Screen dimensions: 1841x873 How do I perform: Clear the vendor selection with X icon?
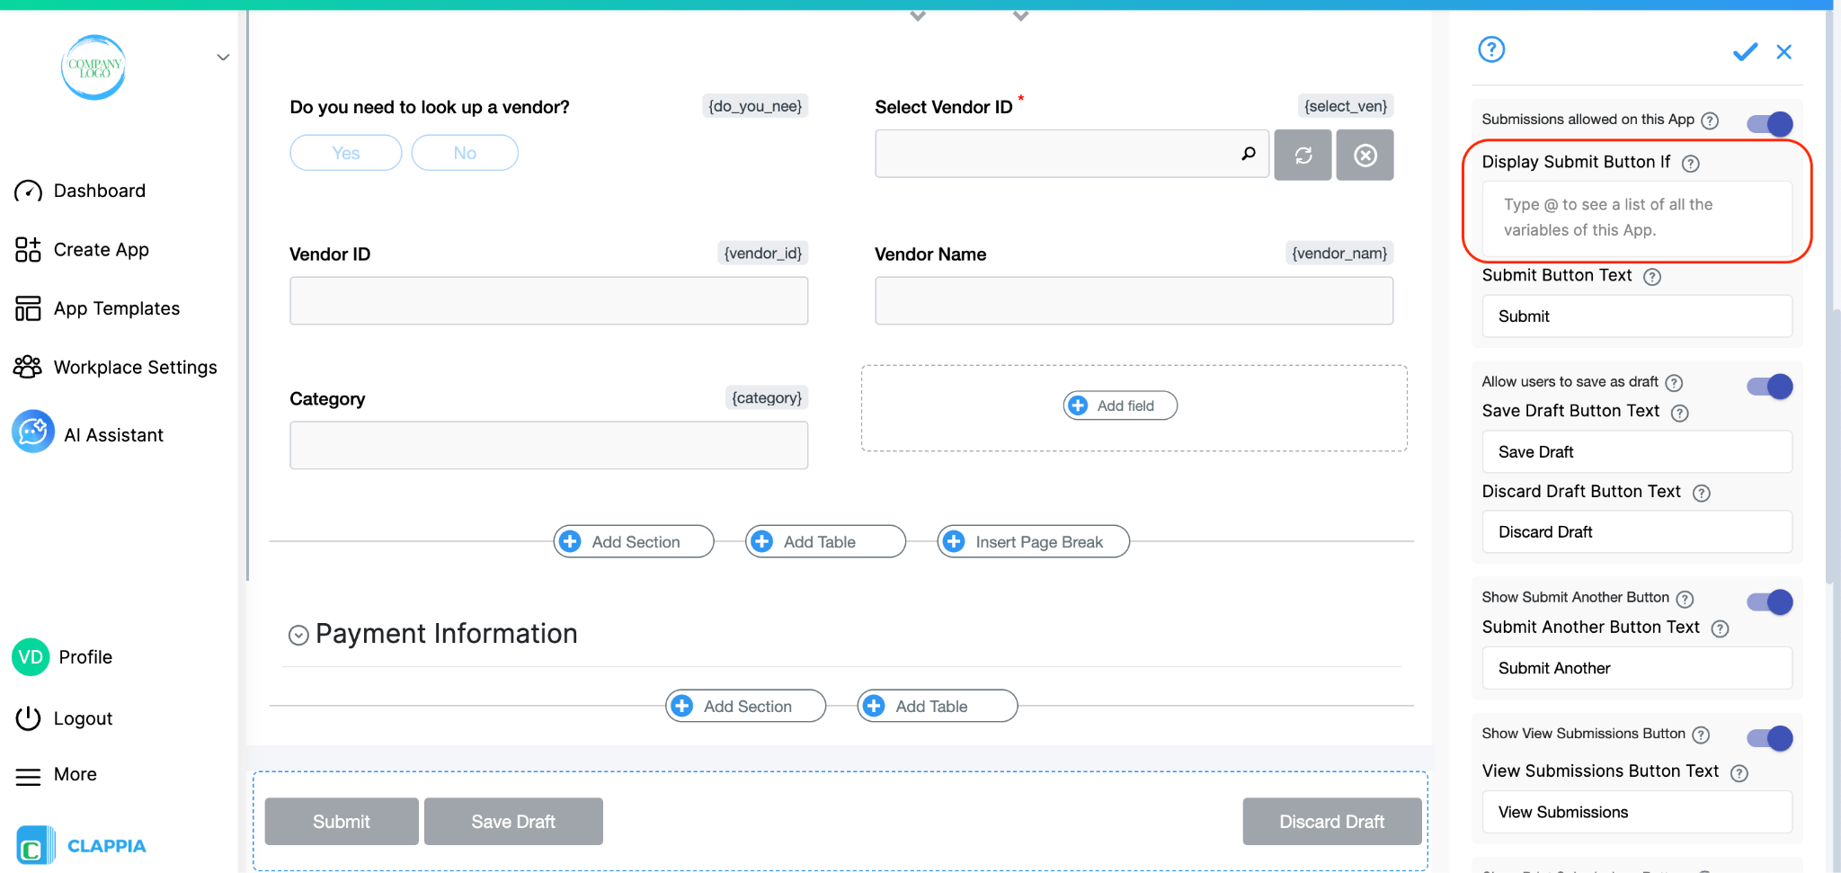(x=1365, y=155)
